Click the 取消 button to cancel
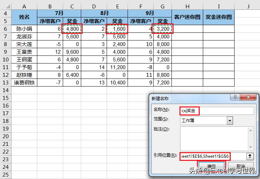Screen dimensions: 260x179 click(x=241, y=166)
